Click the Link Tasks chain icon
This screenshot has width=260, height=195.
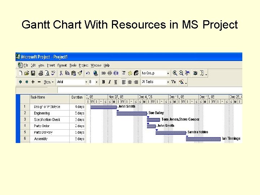tap(104, 73)
